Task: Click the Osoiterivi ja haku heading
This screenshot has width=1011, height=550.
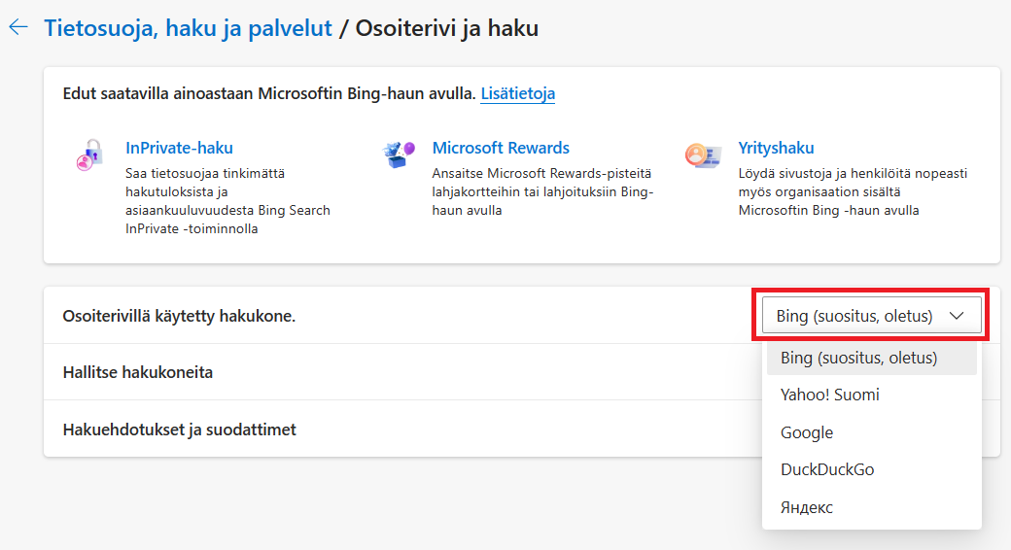Action: click(x=447, y=28)
